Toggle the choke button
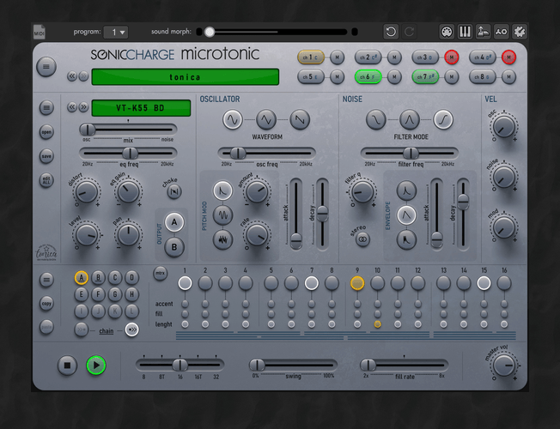The image size is (560, 429). point(174,191)
